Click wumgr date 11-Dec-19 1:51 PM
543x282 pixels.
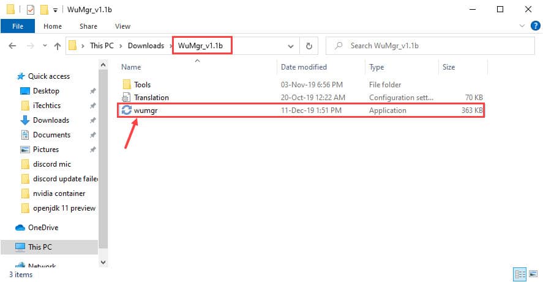tap(311, 110)
